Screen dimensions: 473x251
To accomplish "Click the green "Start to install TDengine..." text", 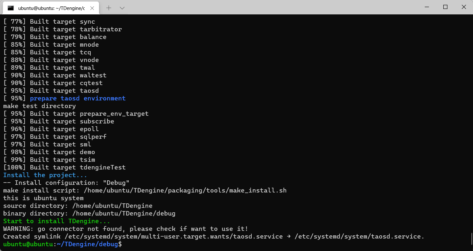I will [x=57, y=221].
